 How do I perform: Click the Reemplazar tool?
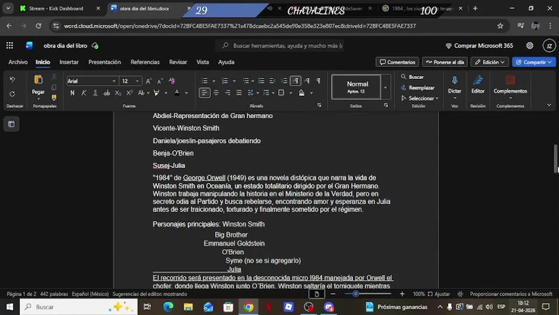point(417,87)
